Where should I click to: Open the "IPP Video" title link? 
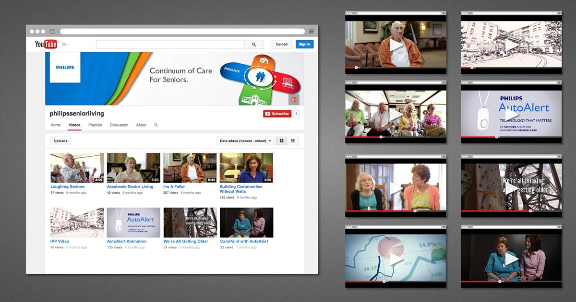pos(60,241)
